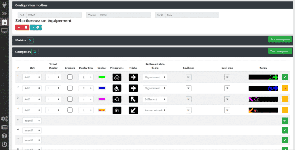The width and height of the screenshot is (295, 150).
Task: Click yellow pending button for row 3
Action: click(x=285, y=99)
